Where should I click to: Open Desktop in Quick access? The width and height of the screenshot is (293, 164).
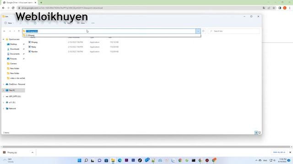(13, 44)
